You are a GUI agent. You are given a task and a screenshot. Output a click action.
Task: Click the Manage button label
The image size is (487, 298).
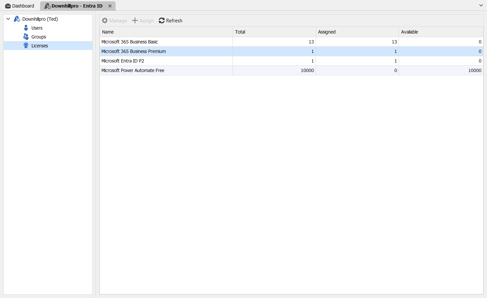(118, 21)
